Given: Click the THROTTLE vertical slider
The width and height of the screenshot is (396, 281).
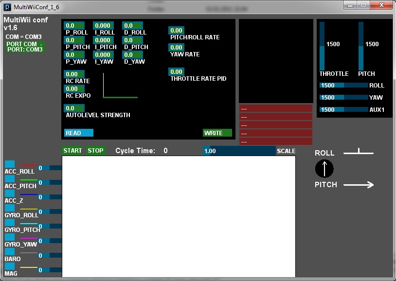Looking at the screenshot, I should click(322, 46).
